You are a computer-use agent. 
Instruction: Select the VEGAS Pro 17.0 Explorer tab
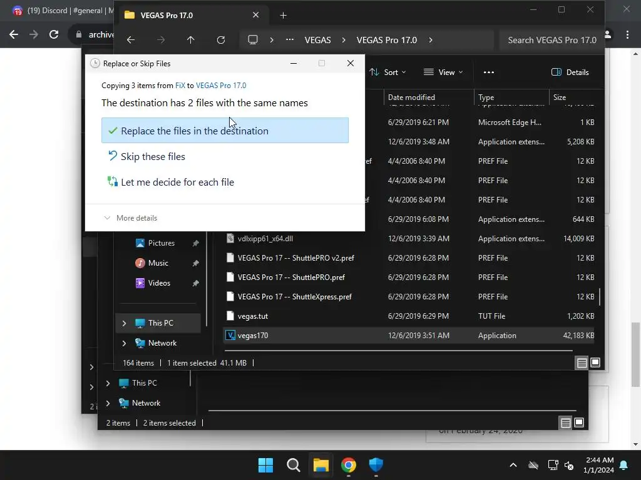coord(192,15)
